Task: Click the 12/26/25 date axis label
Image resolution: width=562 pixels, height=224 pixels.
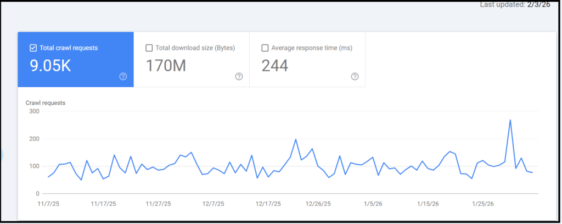Action: (x=318, y=204)
